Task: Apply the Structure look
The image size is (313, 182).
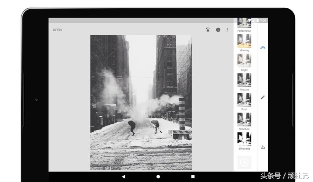Action: pos(244,119)
